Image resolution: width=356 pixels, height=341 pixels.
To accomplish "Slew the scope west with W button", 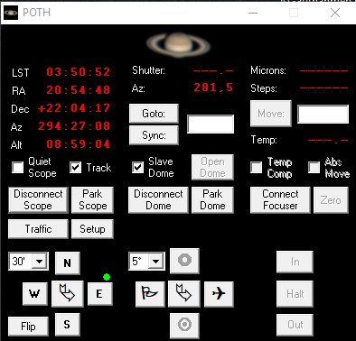I will pos(35,293).
